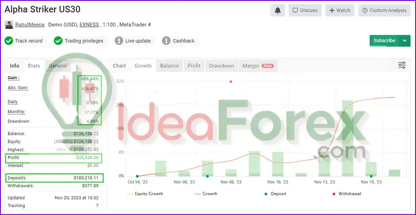The width and height of the screenshot is (416, 215).
Task: Click the Live update warning icon
Action: click(119, 41)
